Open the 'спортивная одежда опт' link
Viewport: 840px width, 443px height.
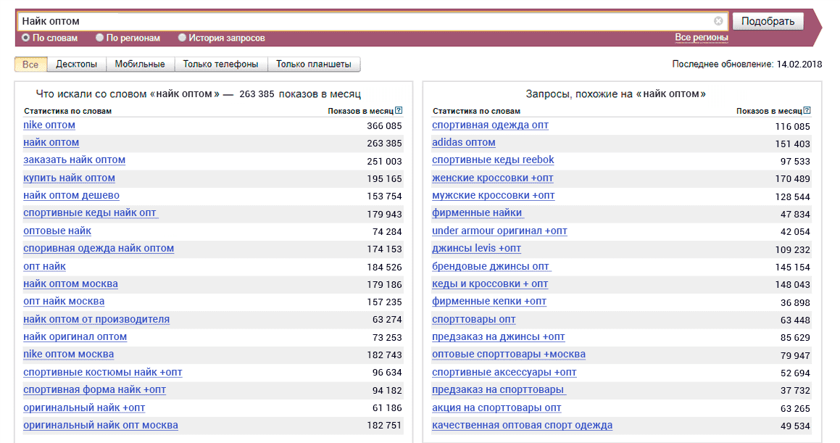490,125
